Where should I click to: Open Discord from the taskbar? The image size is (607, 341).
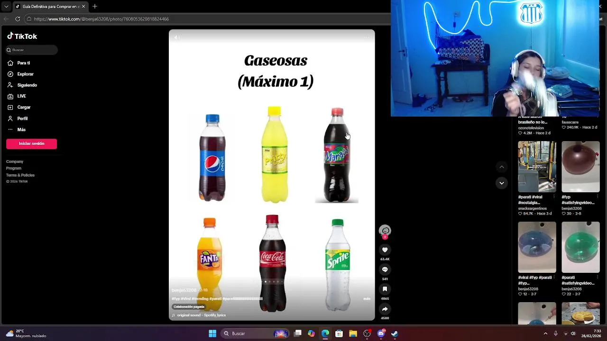(x=381, y=333)
